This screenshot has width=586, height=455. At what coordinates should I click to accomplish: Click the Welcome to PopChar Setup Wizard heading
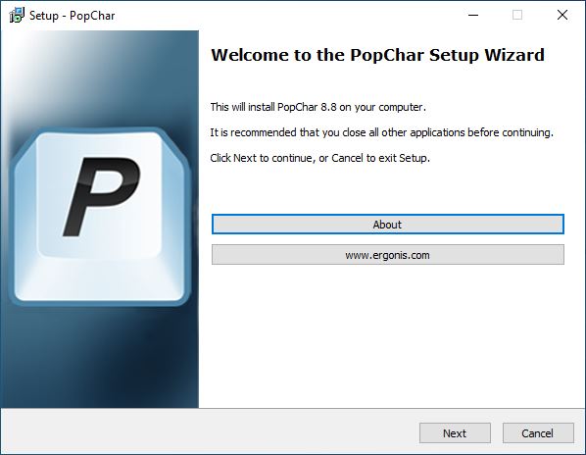377,55
